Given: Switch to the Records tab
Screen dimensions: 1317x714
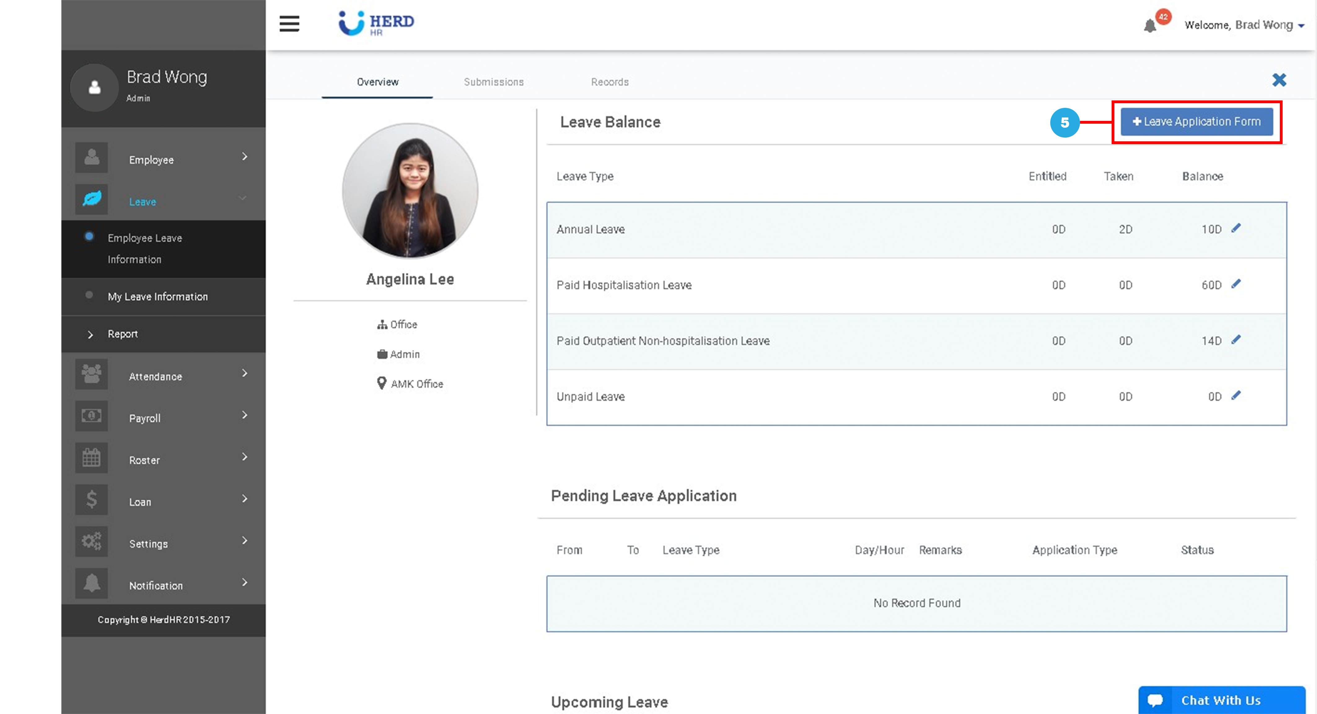Looking at the screenshot, I should pos(609,82).
